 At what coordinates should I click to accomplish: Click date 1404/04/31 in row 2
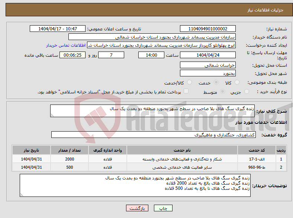click(x=31, y=167)
